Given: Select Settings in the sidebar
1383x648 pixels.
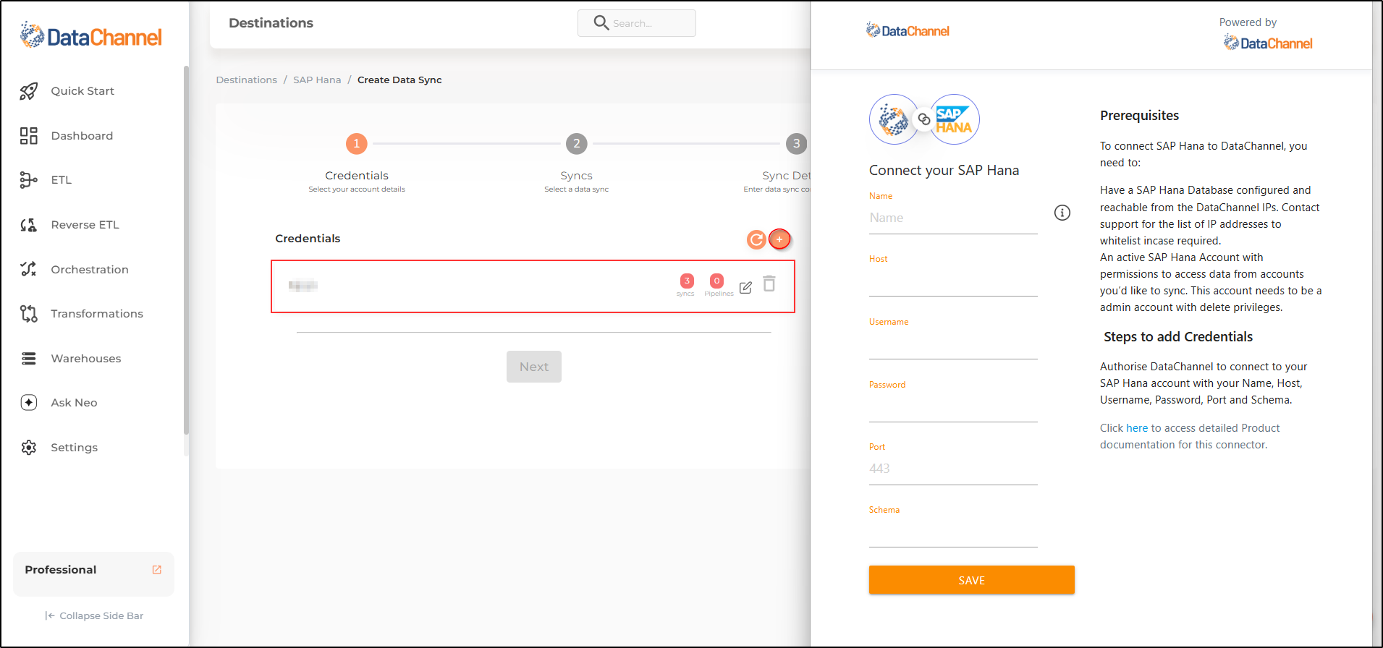Looking at the screenshot, I should point(74,448).
